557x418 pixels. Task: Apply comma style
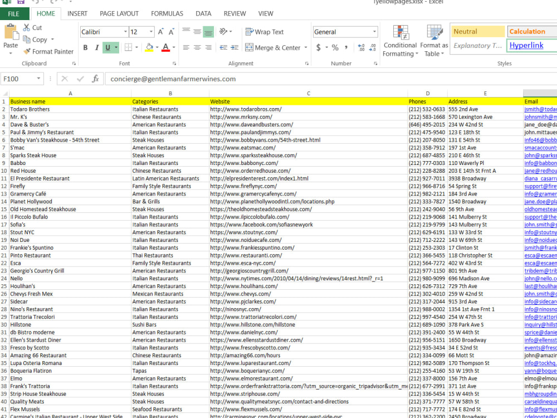[x=346, y=47]
